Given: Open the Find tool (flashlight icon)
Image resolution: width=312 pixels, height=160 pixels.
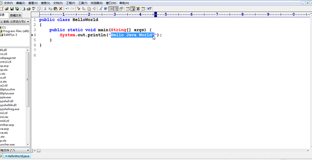Looking at the screenshot, I should [x=78, y=9].
